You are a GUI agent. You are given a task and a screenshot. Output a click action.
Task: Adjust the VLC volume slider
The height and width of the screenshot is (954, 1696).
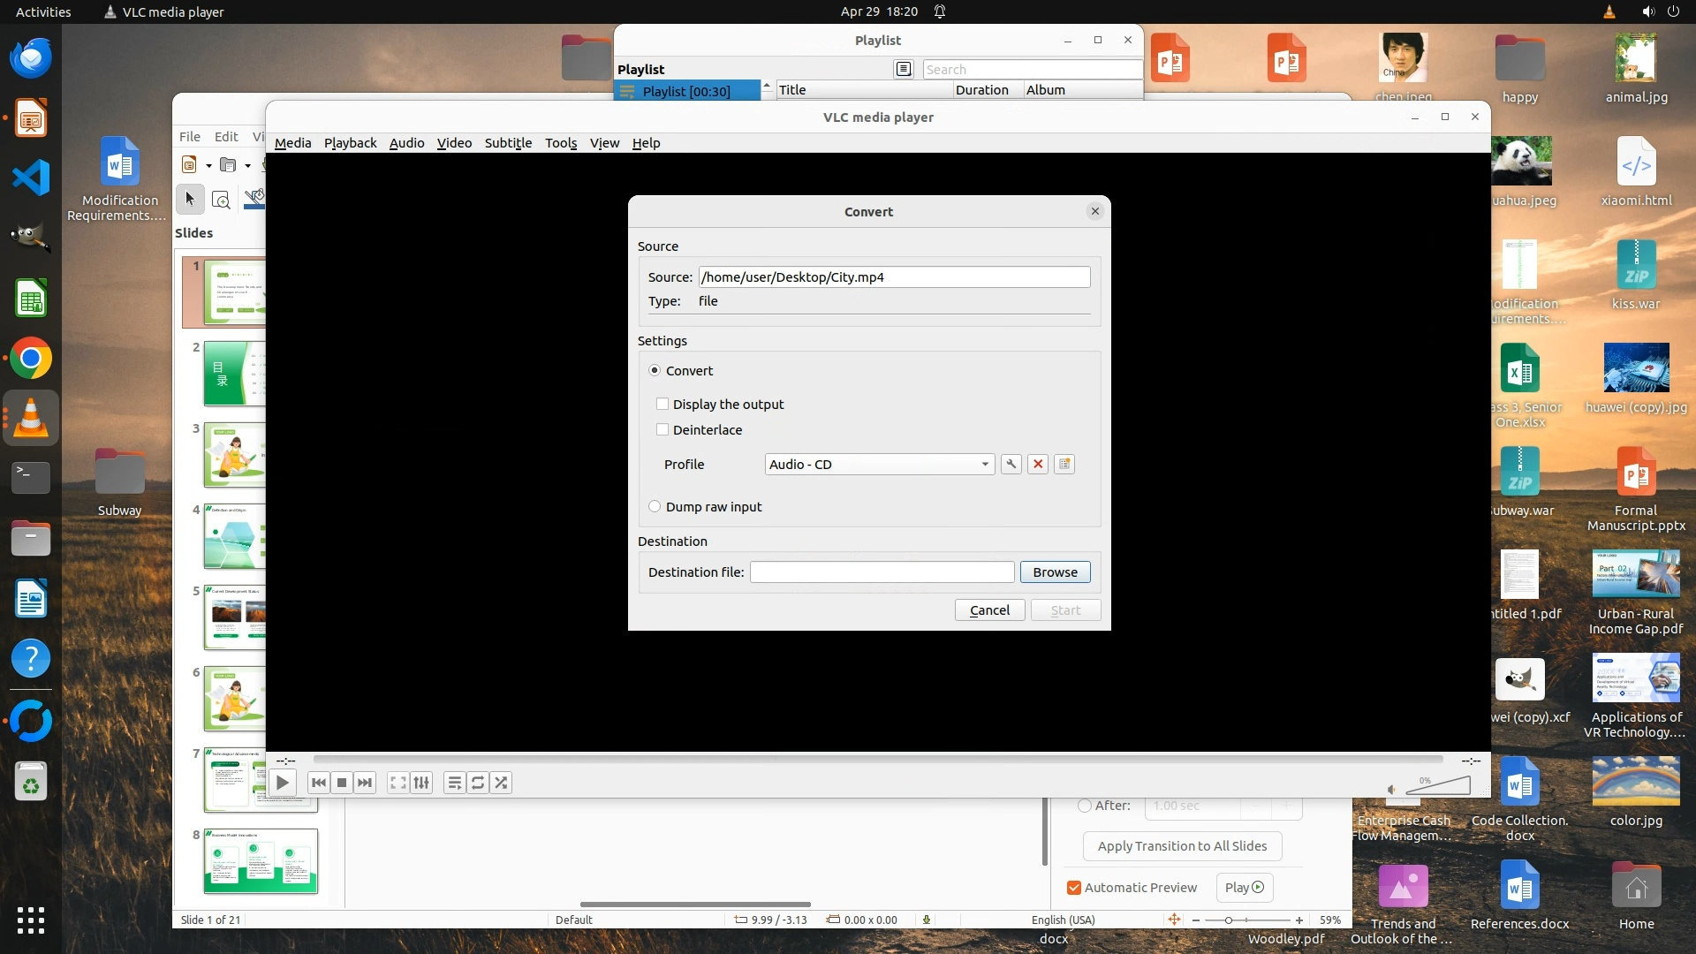(1438, 786)
